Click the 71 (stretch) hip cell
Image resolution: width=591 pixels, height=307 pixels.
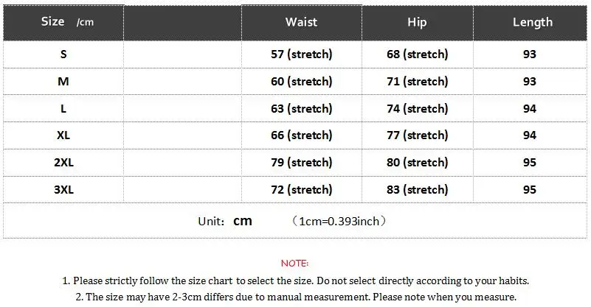tap(418, 81)
